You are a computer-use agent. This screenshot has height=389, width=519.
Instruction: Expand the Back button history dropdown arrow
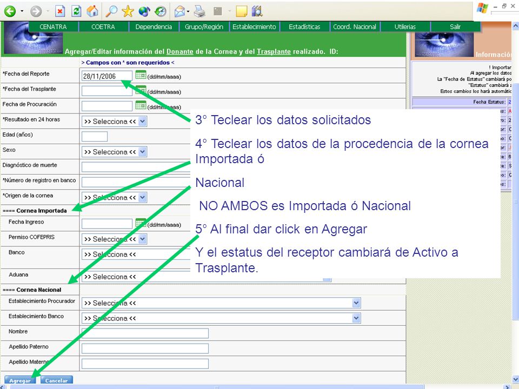[22, 11]
